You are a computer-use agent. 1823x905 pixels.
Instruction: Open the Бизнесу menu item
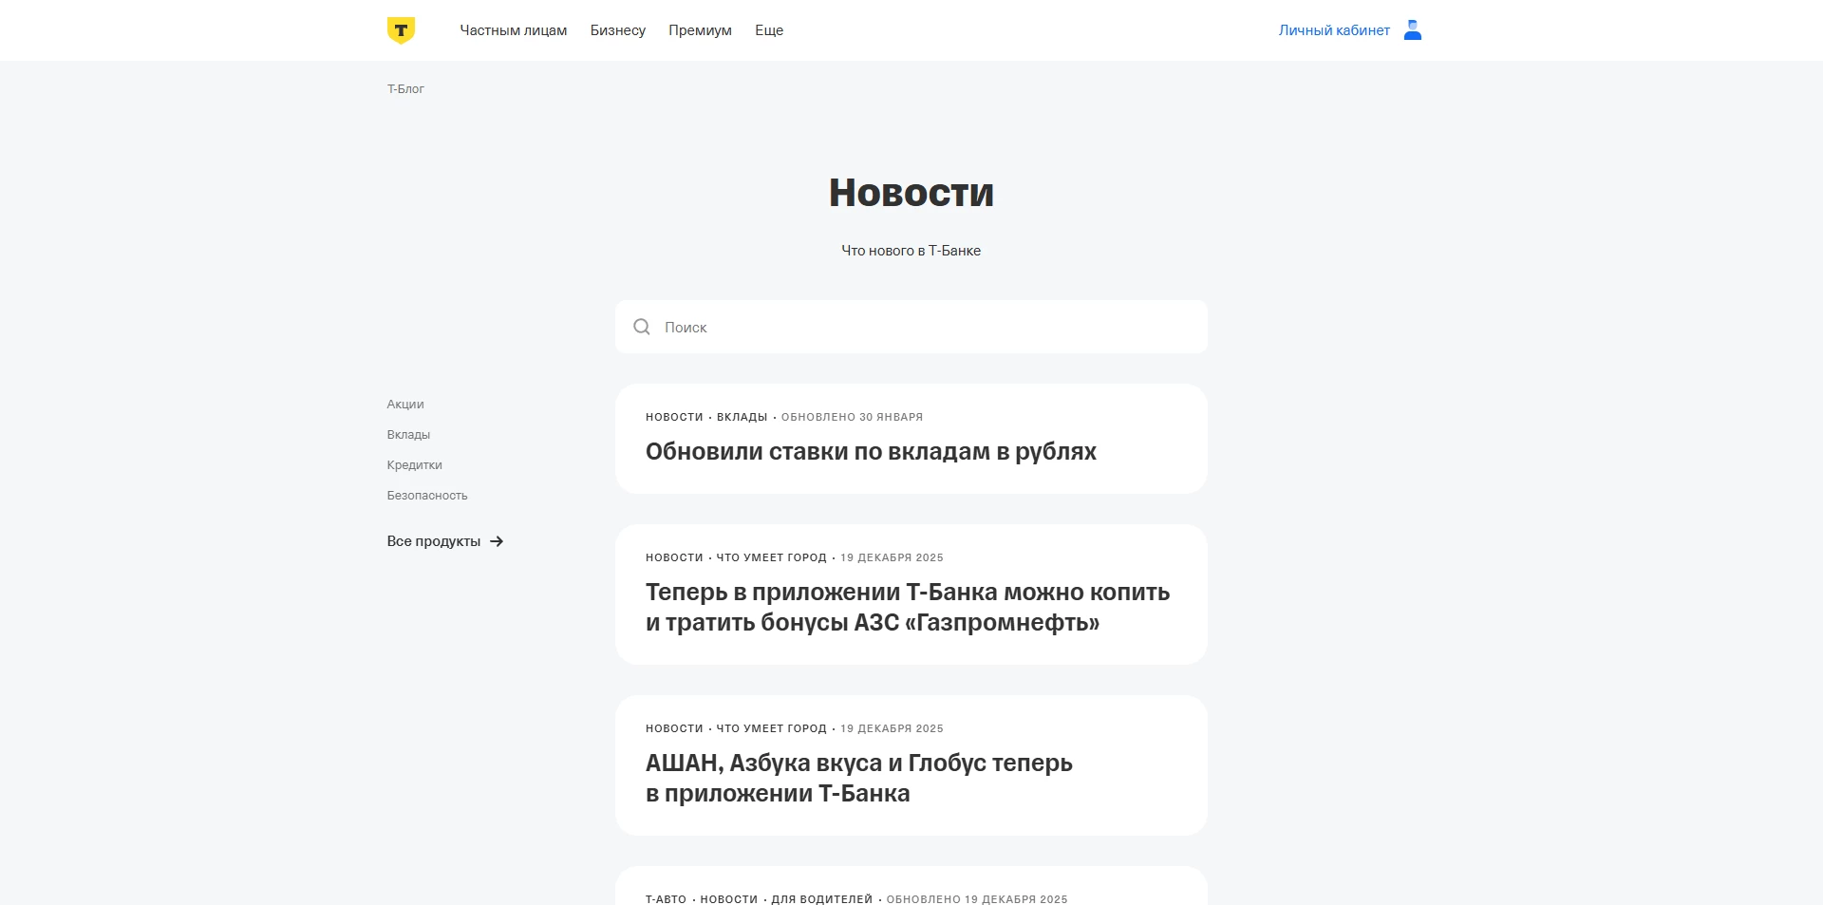pyautogui.click(x=618, y=30)
